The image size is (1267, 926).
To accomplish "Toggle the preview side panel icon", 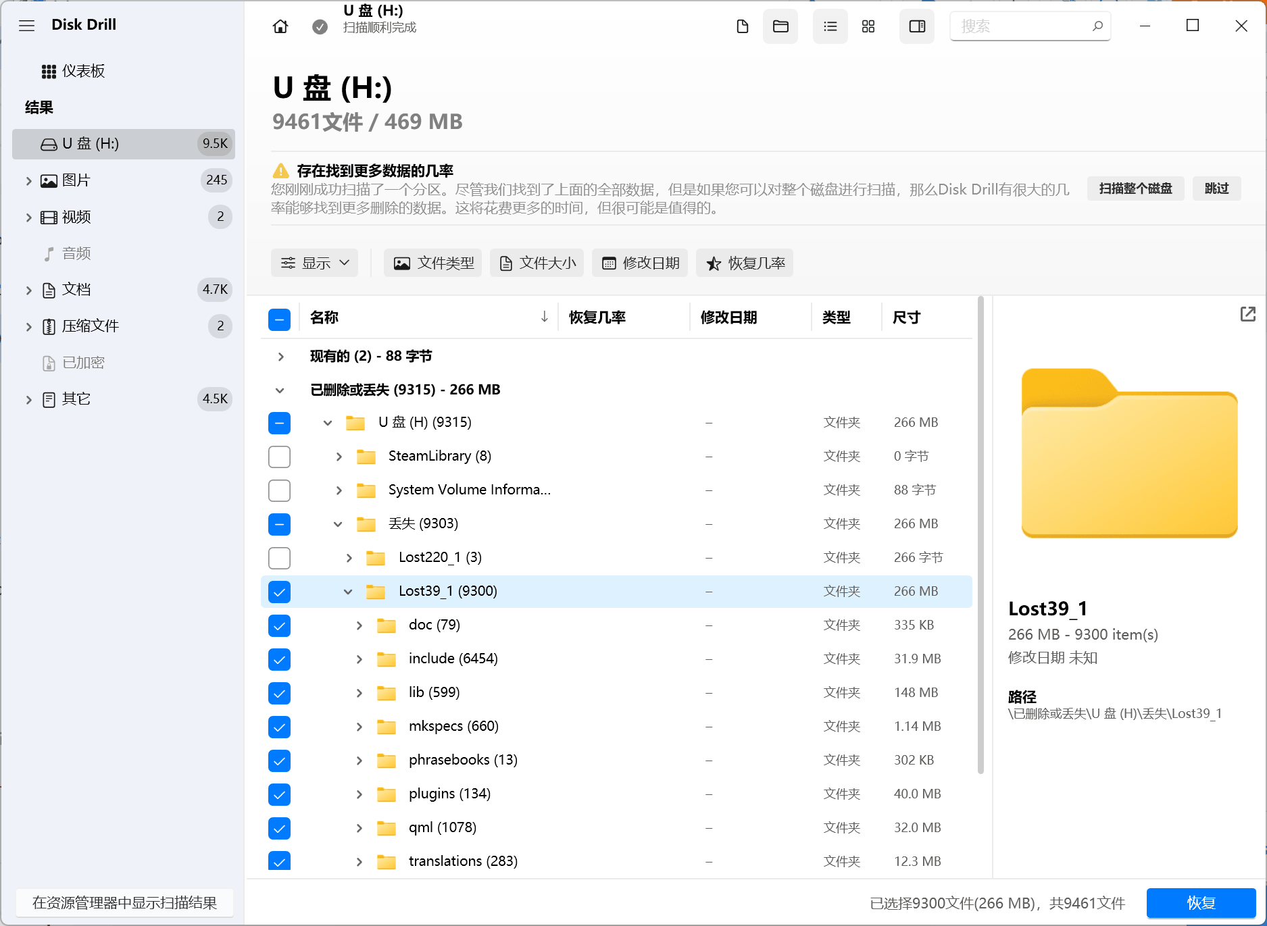I will tap(917, 26).
